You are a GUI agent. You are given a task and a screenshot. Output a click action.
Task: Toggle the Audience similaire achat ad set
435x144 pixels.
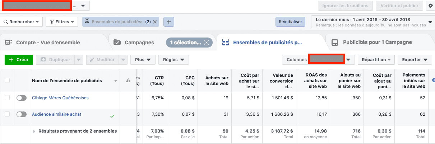(22, 114)
